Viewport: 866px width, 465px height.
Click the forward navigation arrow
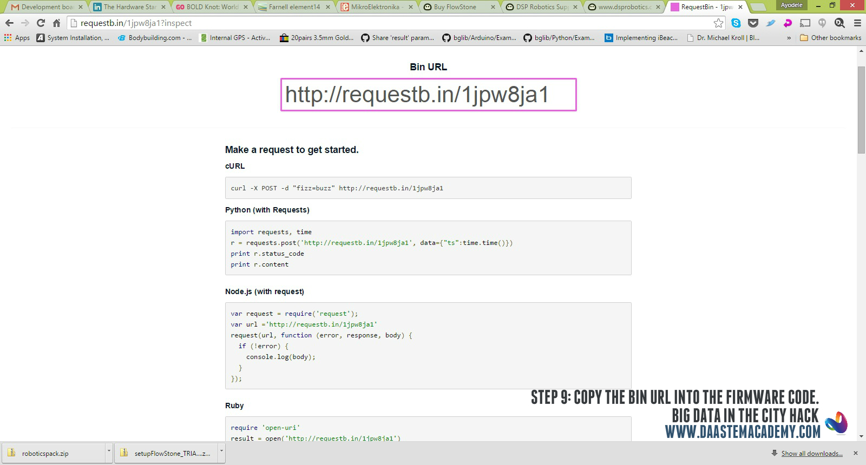point(25,23)
